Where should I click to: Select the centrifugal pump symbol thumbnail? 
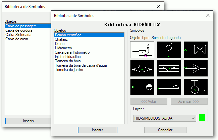tap(142, 50)
